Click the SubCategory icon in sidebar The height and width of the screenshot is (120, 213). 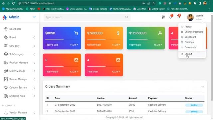click(x=6, y=54)
